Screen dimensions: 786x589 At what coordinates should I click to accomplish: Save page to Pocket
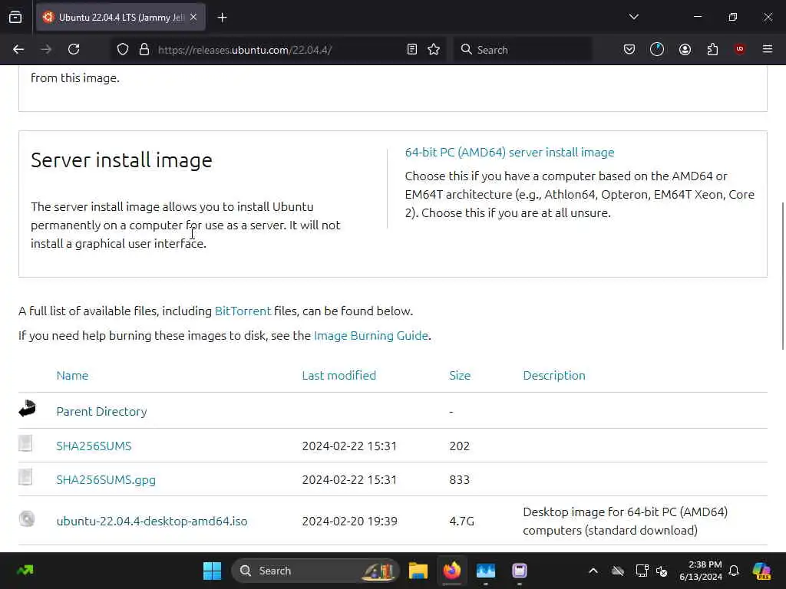[629, 49]
